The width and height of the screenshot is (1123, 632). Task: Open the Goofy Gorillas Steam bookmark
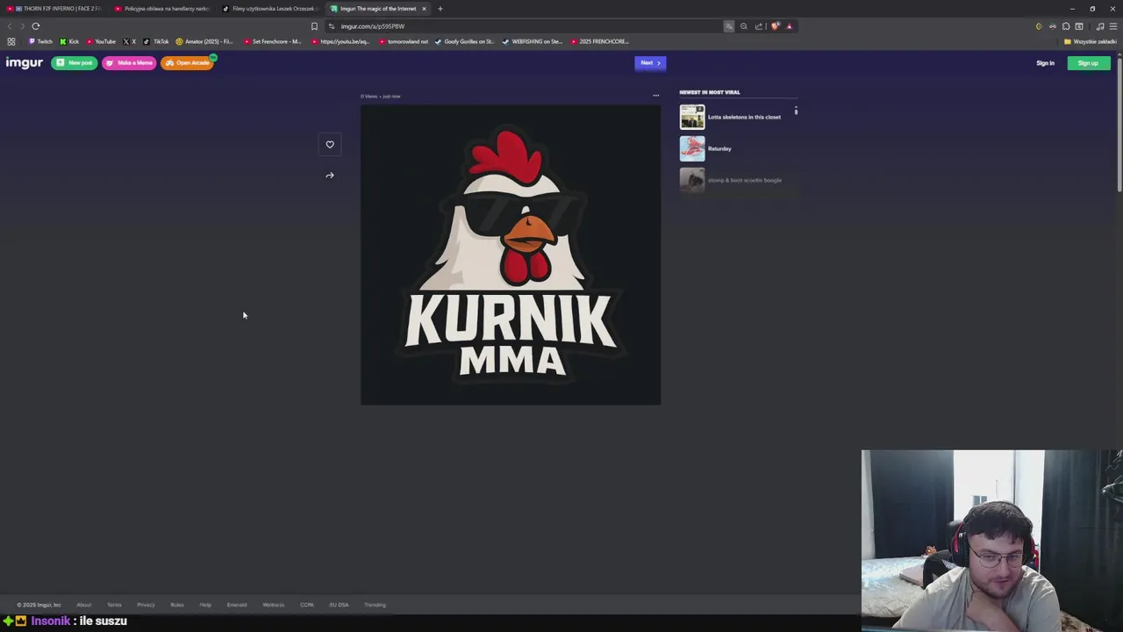pyautogui.click(x=465, y=41)
